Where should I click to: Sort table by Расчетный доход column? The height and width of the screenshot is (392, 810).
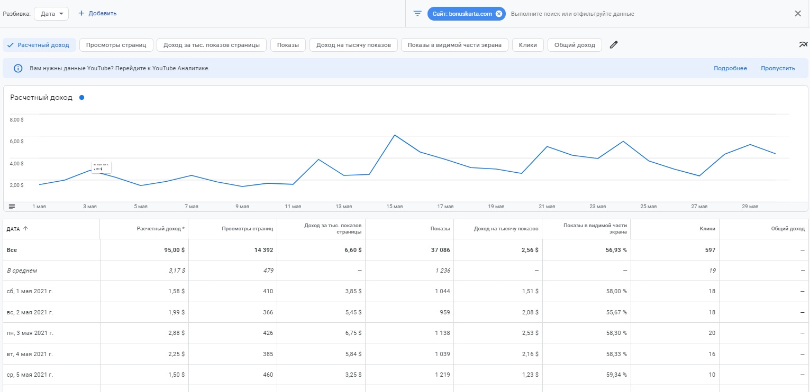[x=160, y=229]
